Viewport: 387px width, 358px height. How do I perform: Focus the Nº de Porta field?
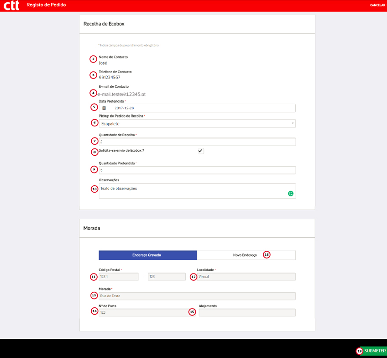[142, 313]
